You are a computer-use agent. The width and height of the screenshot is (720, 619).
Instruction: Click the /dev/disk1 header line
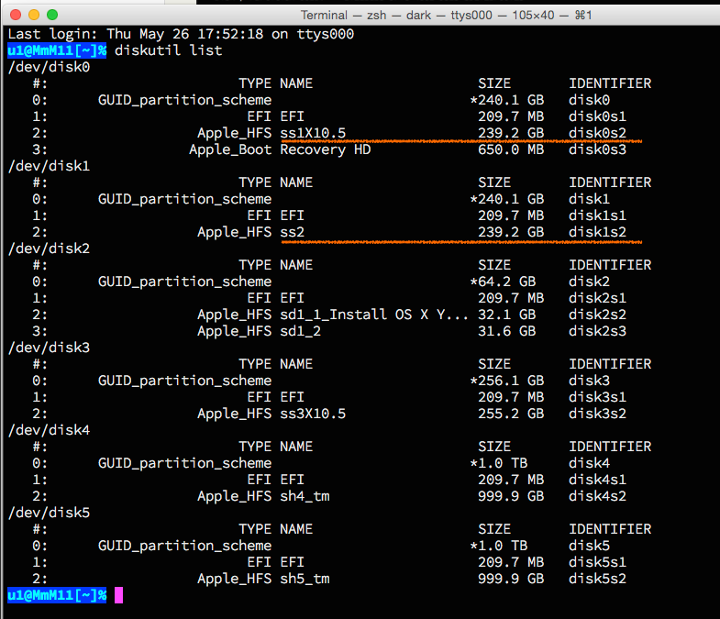pos(50,166)
